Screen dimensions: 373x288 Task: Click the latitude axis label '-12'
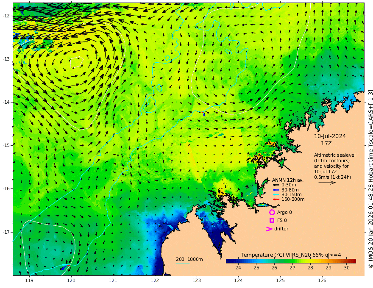click(x=7, y=16)
